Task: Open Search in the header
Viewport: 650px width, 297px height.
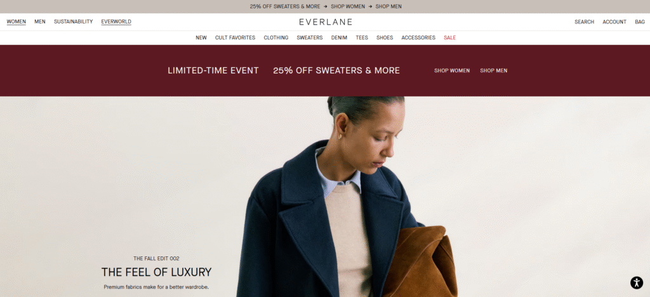Action: point(584,22)
